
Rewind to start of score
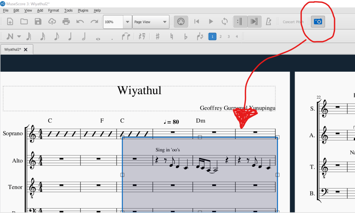tap(197, 21)
